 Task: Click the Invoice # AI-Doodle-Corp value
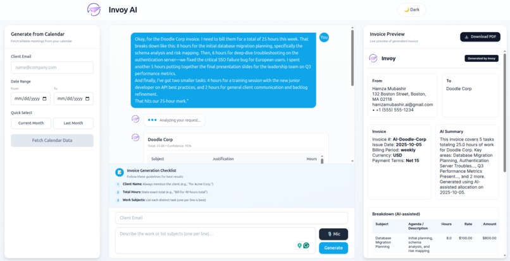409,139
